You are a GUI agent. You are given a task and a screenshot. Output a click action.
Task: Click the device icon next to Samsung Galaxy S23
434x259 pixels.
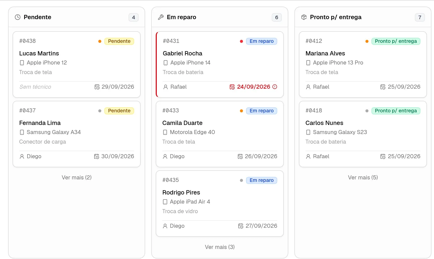[x=308, y=132]
